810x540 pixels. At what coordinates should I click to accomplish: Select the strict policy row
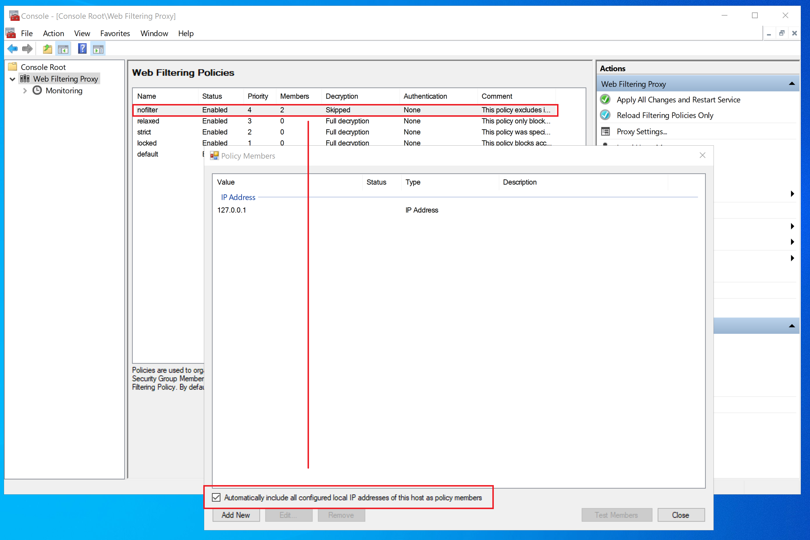tap(345, 132)
